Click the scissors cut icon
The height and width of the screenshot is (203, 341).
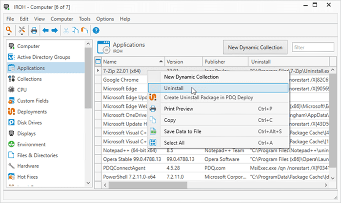pos(66,31)
